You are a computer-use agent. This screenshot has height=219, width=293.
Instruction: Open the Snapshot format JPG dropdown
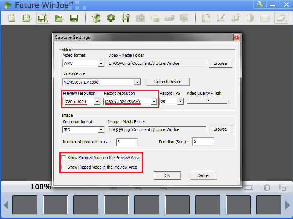101,129
